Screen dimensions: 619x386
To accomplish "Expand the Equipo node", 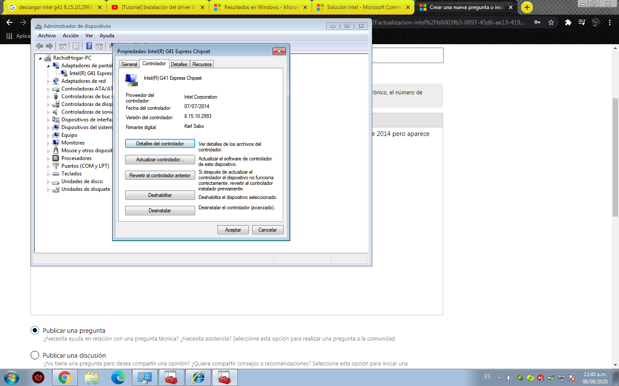I will (48, 136).
